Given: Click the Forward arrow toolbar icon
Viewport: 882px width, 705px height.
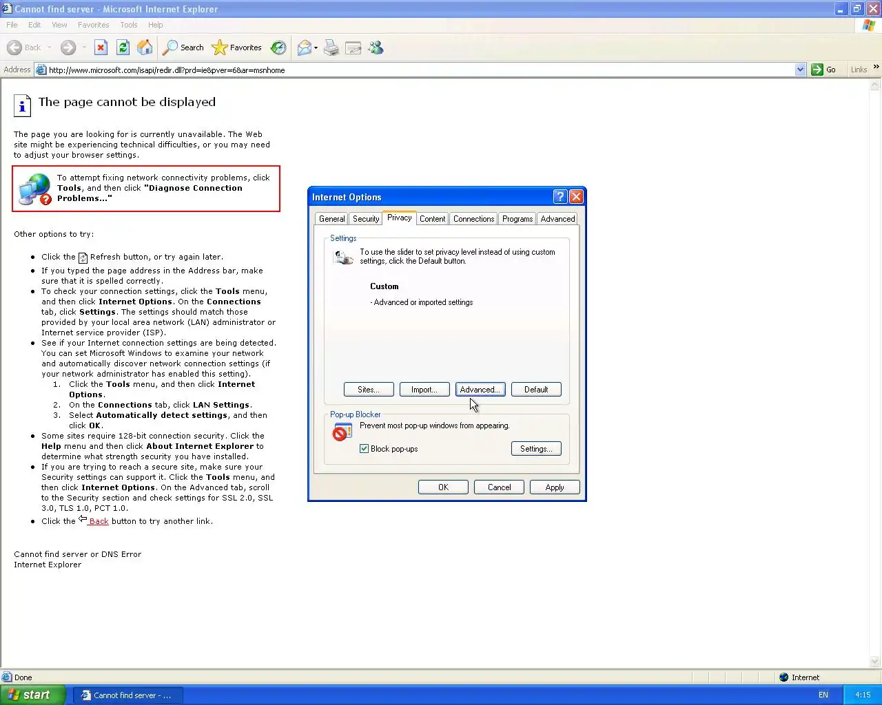Looking at the screenshot, I should [x=68, y=48].
